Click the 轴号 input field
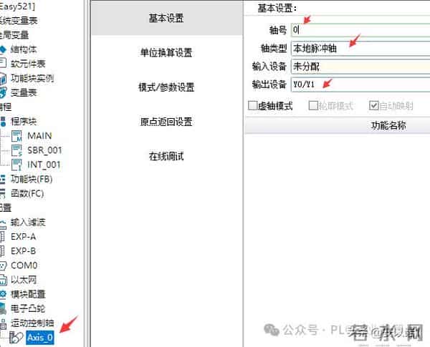Viewport: 430px width, 347px height. pos(360,30)
